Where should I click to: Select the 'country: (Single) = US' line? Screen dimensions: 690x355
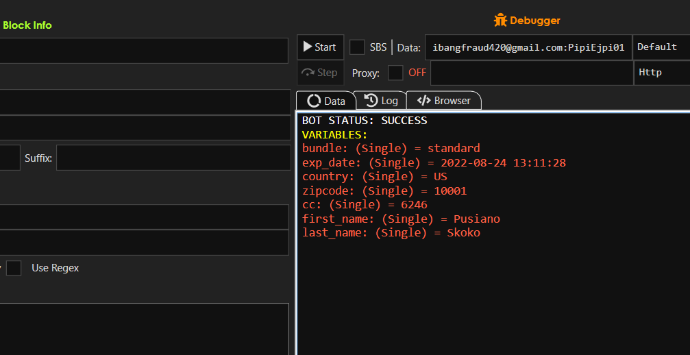[x=375, y=177]
